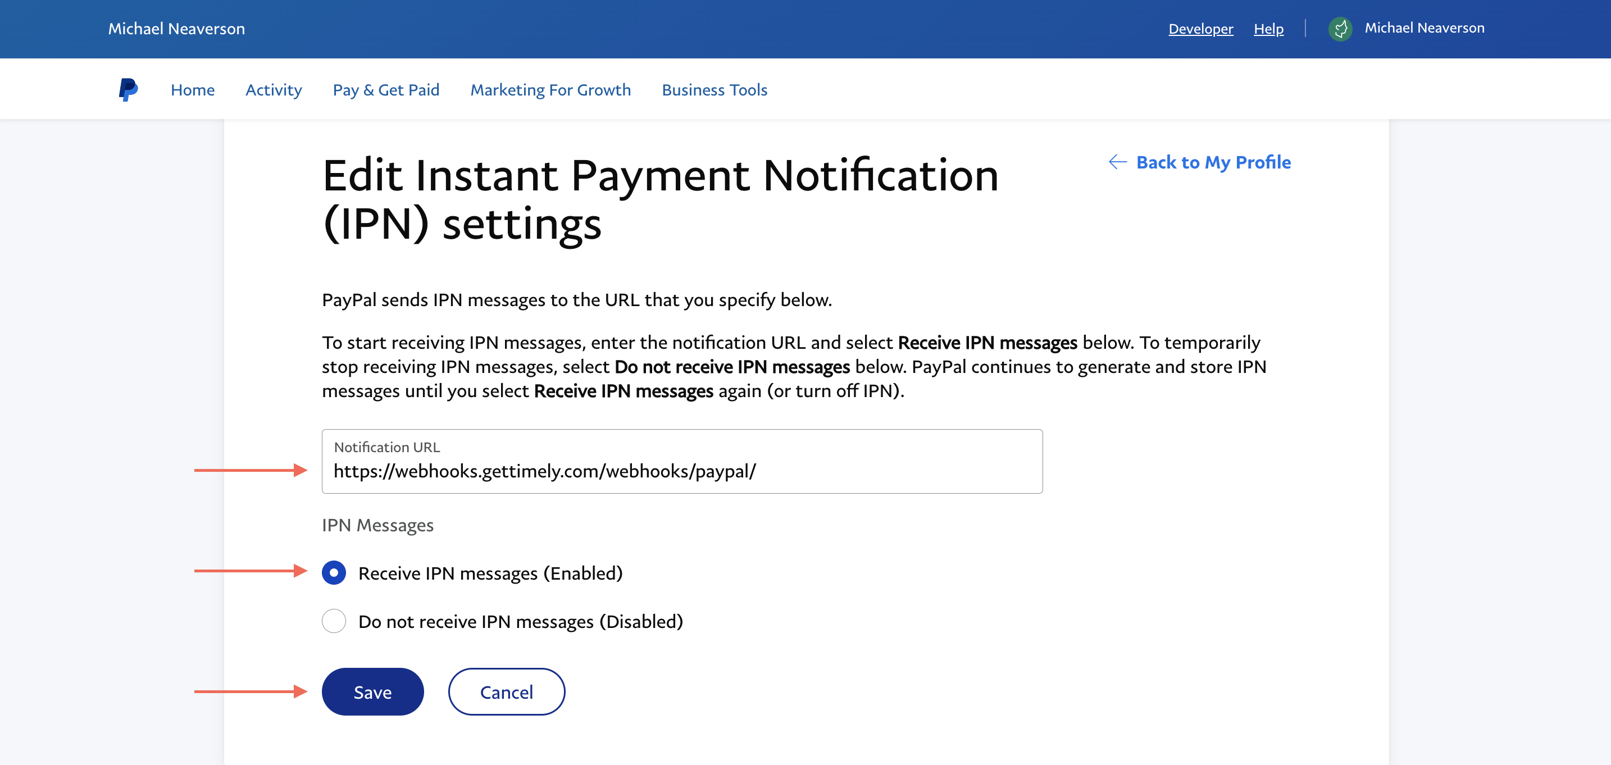The width and height of the screenshot is (1611, 765).
Task: Open the Activity menu item
Action: click(274, 89)
